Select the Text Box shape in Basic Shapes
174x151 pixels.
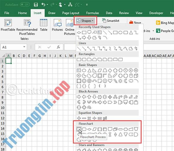[x=79, y=70]
